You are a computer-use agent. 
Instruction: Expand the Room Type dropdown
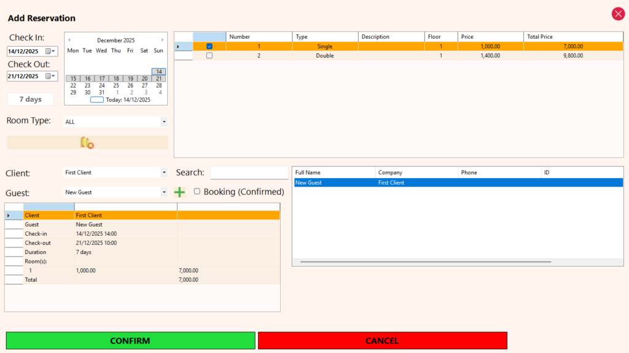tap(164, 122)
